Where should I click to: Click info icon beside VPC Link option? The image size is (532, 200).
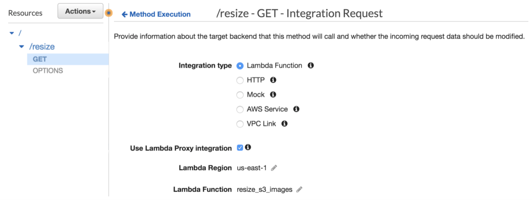[x=284, y=124]
